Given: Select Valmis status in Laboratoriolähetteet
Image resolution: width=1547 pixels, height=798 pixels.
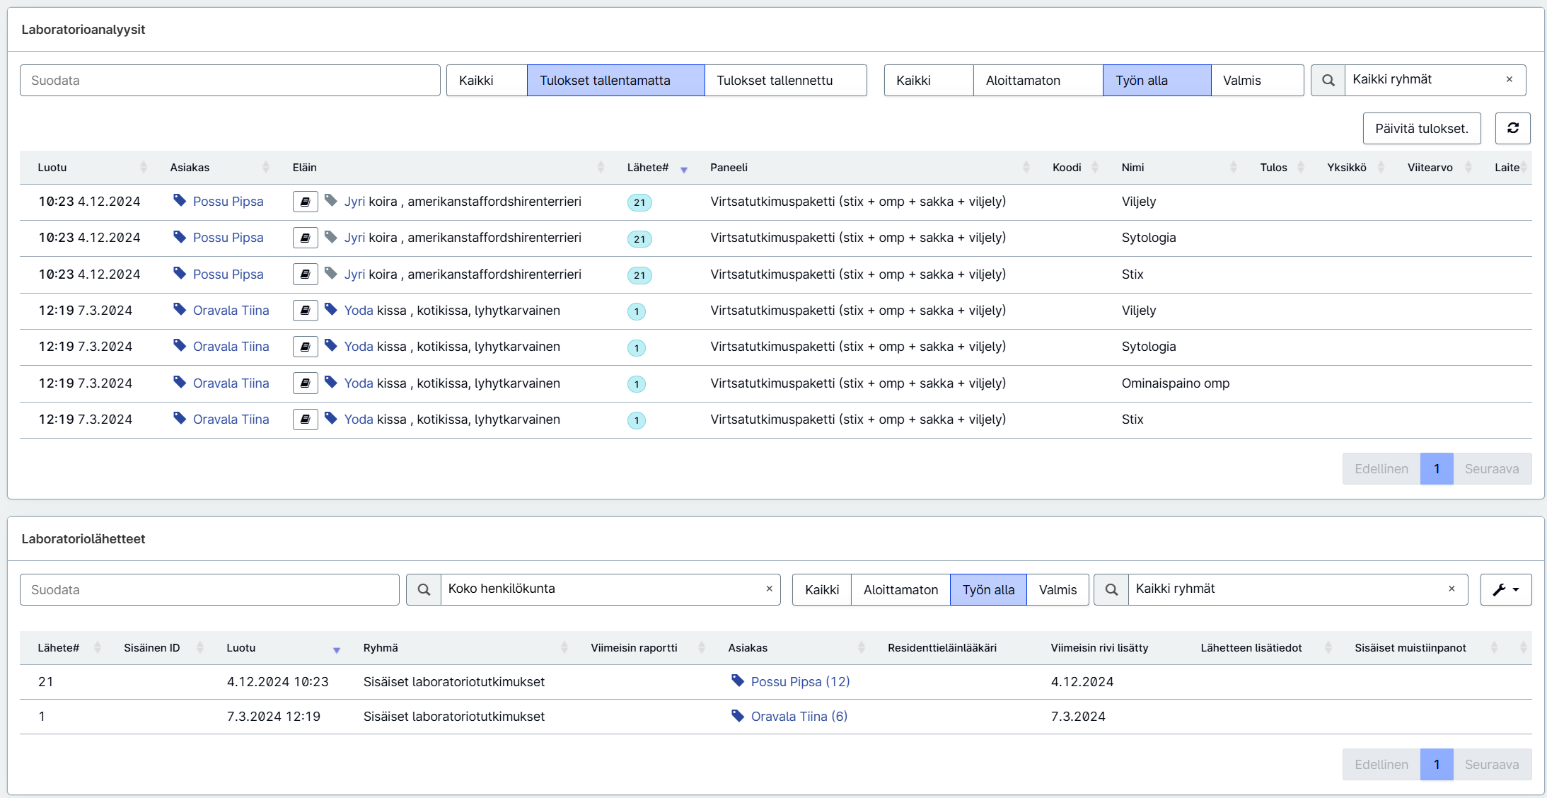Looking at the screenshot, I should click(1058, 589).
